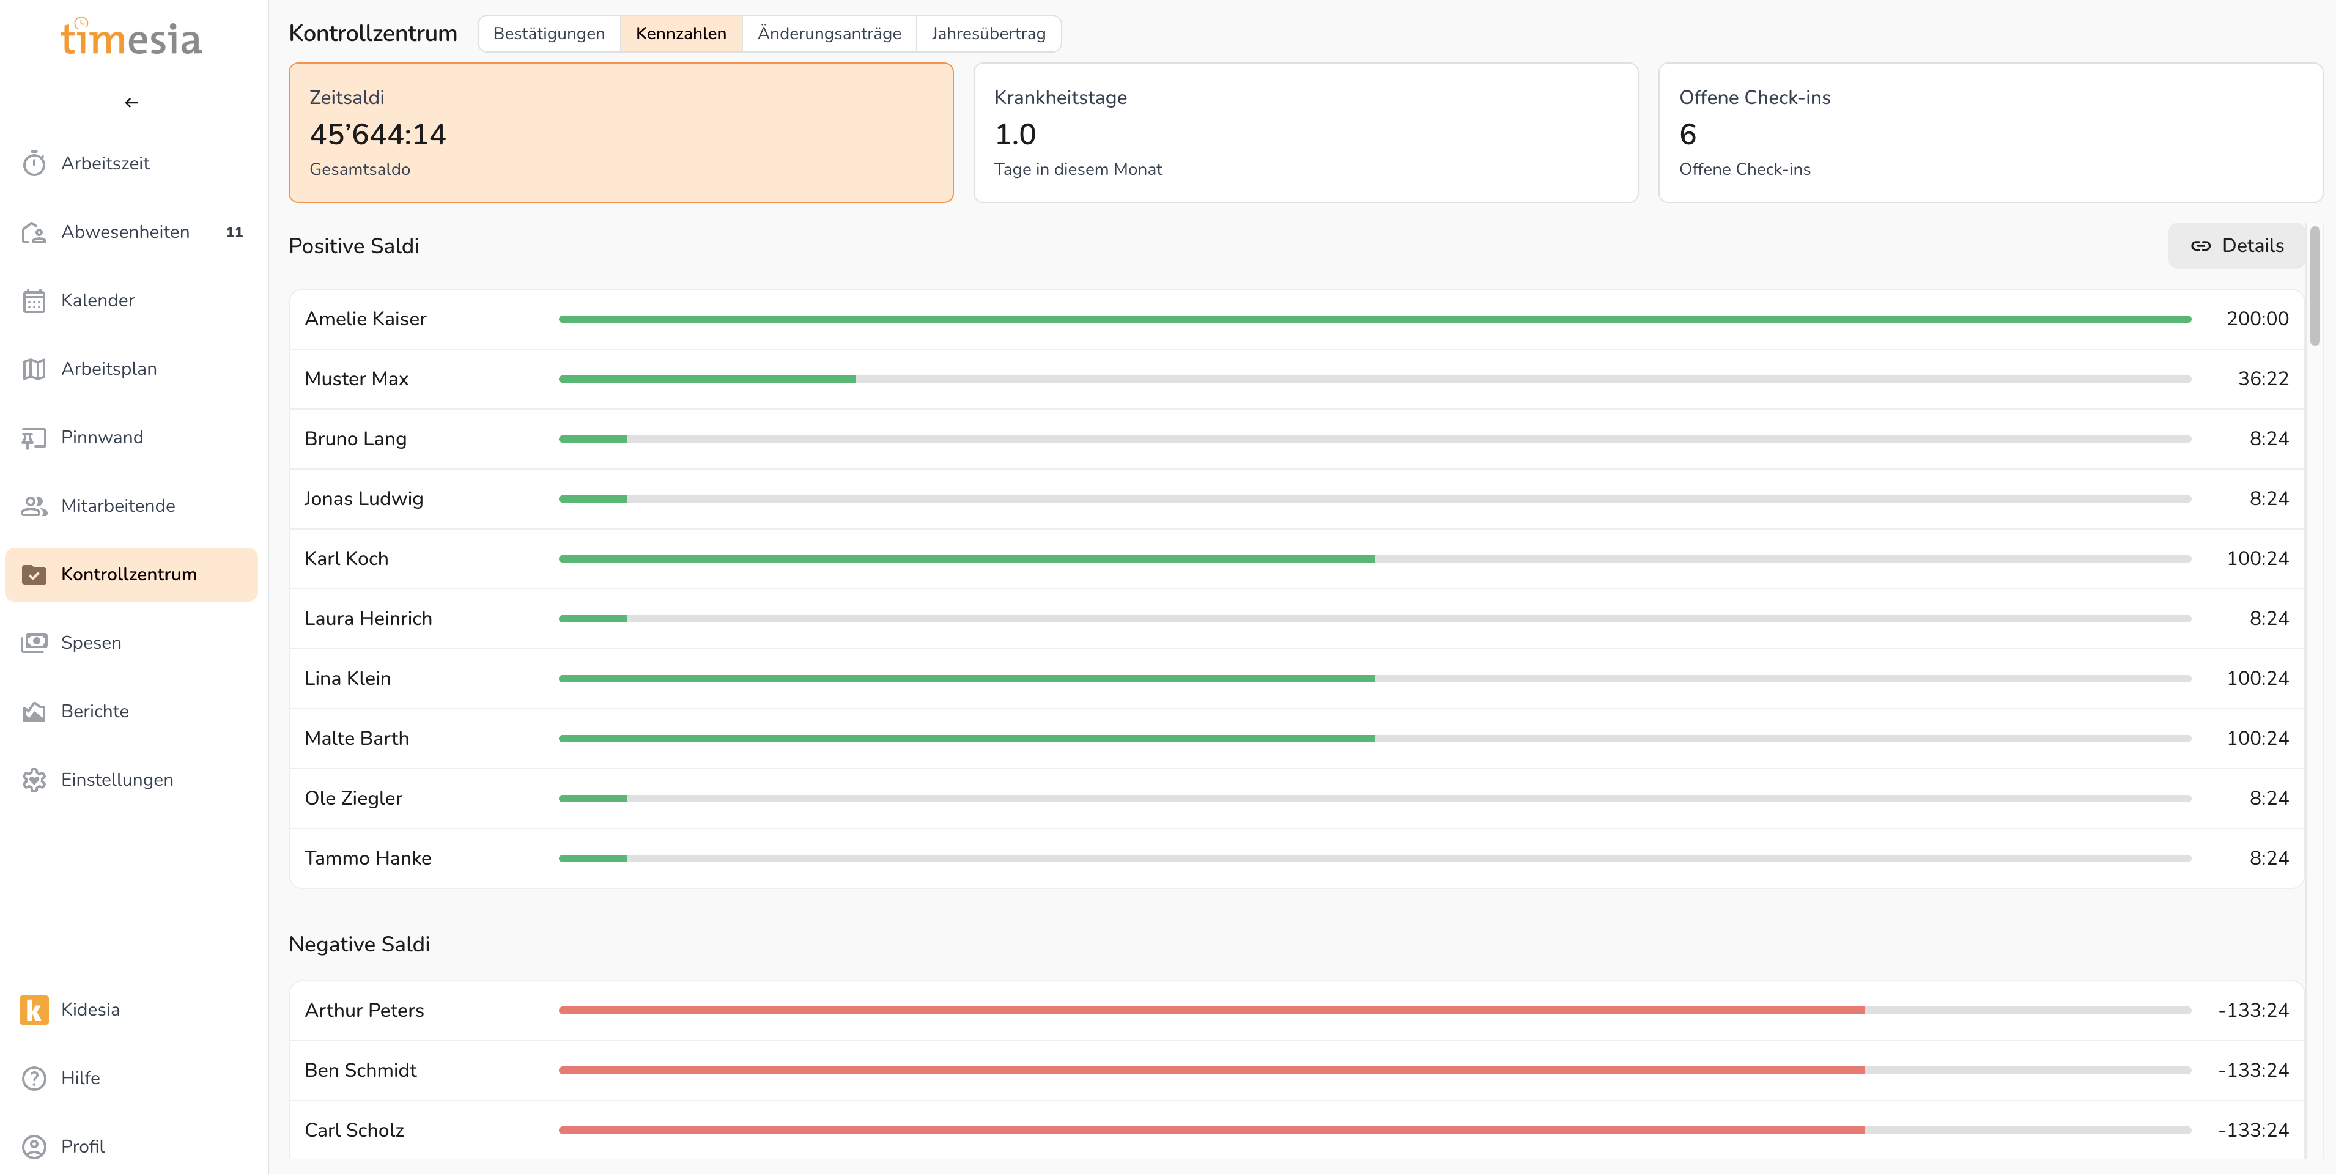Click Amelie Kaiser's green balance bar
This screenshot has height=1174, width=2336.
tap(1374, 319)
